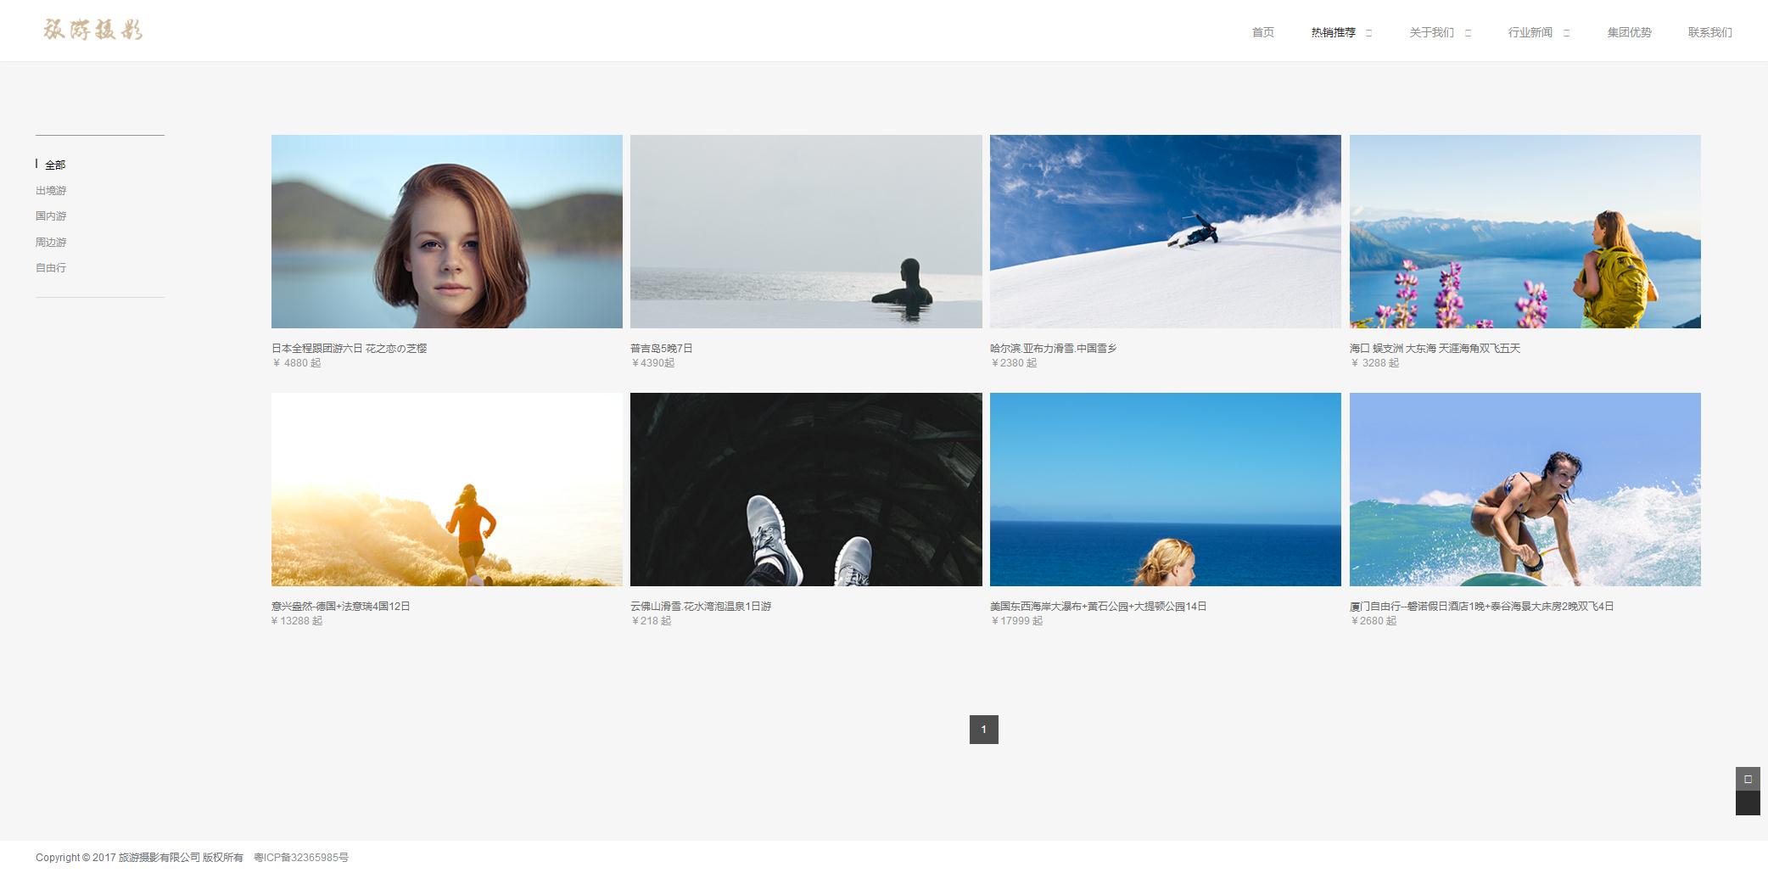Viewport: 1768px width, 873px height.
Task: Expand the 关于我们 dropdown arrow
Action: [1468, 33]
